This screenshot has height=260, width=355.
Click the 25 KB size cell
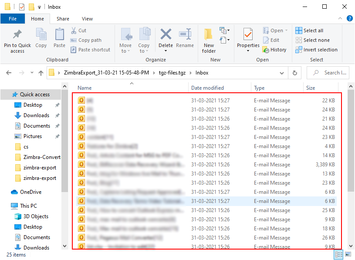[x=328, y=210]
